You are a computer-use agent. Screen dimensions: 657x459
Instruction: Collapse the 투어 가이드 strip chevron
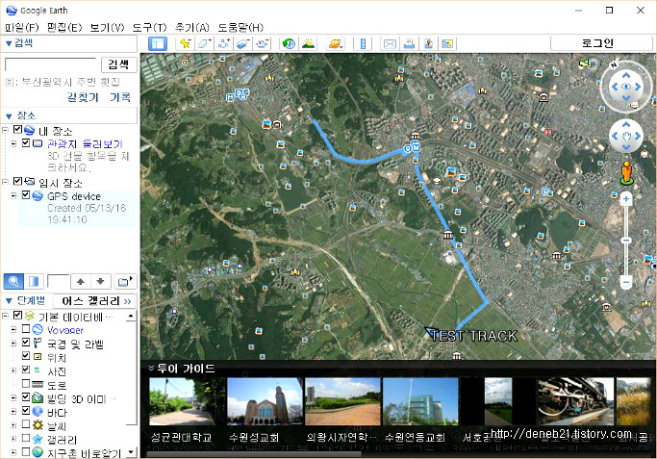pyautogui.click(x=151, y=369)
